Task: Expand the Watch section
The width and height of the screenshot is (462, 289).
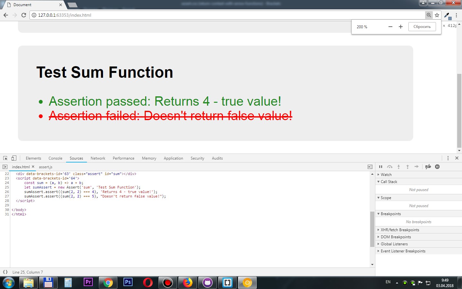Action: [x=419, y=175]
